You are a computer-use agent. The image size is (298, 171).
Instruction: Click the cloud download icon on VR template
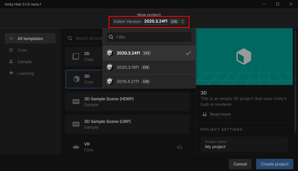179,147
